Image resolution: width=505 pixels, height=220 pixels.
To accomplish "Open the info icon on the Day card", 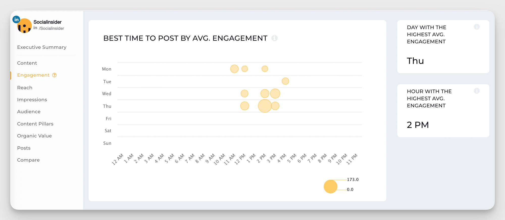I will click(477, 27).
